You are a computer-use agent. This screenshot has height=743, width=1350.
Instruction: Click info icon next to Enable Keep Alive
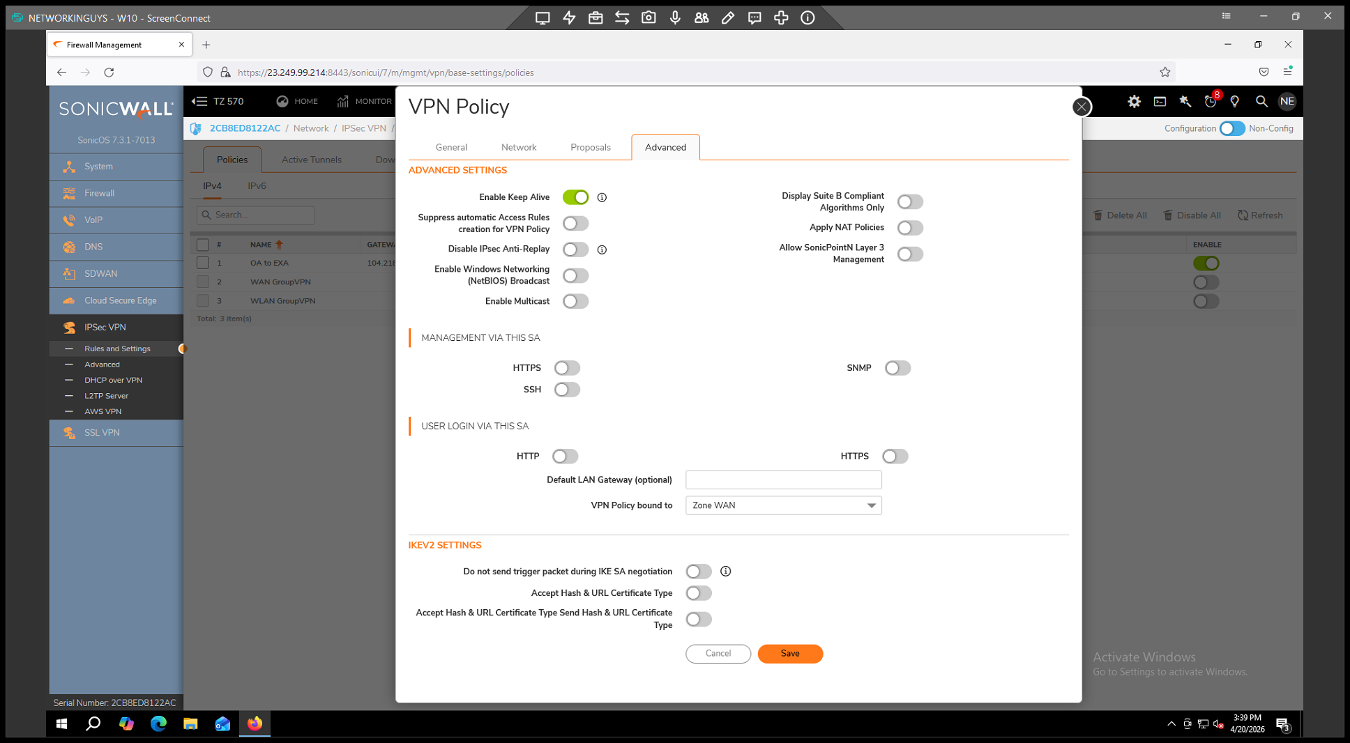pos(602,198)
